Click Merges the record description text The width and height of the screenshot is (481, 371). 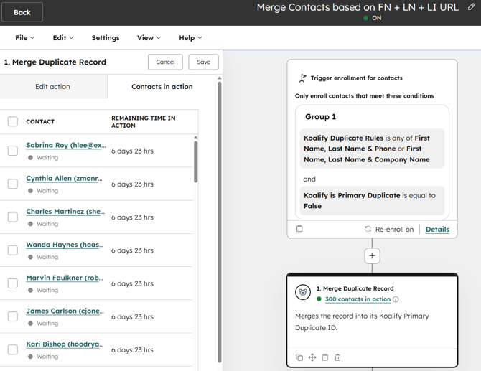tap(362, 322)
